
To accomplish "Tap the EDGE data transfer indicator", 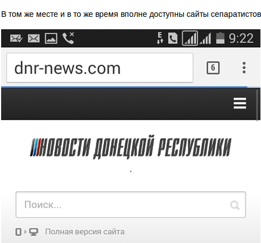I will (160, 38).
